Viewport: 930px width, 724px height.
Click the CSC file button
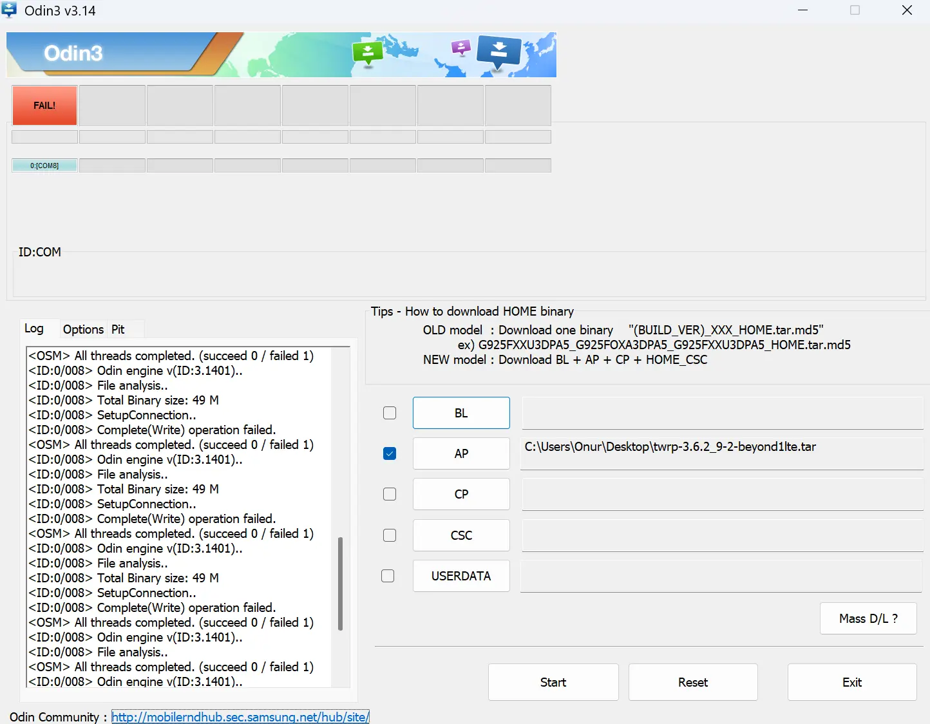point(461,535)
